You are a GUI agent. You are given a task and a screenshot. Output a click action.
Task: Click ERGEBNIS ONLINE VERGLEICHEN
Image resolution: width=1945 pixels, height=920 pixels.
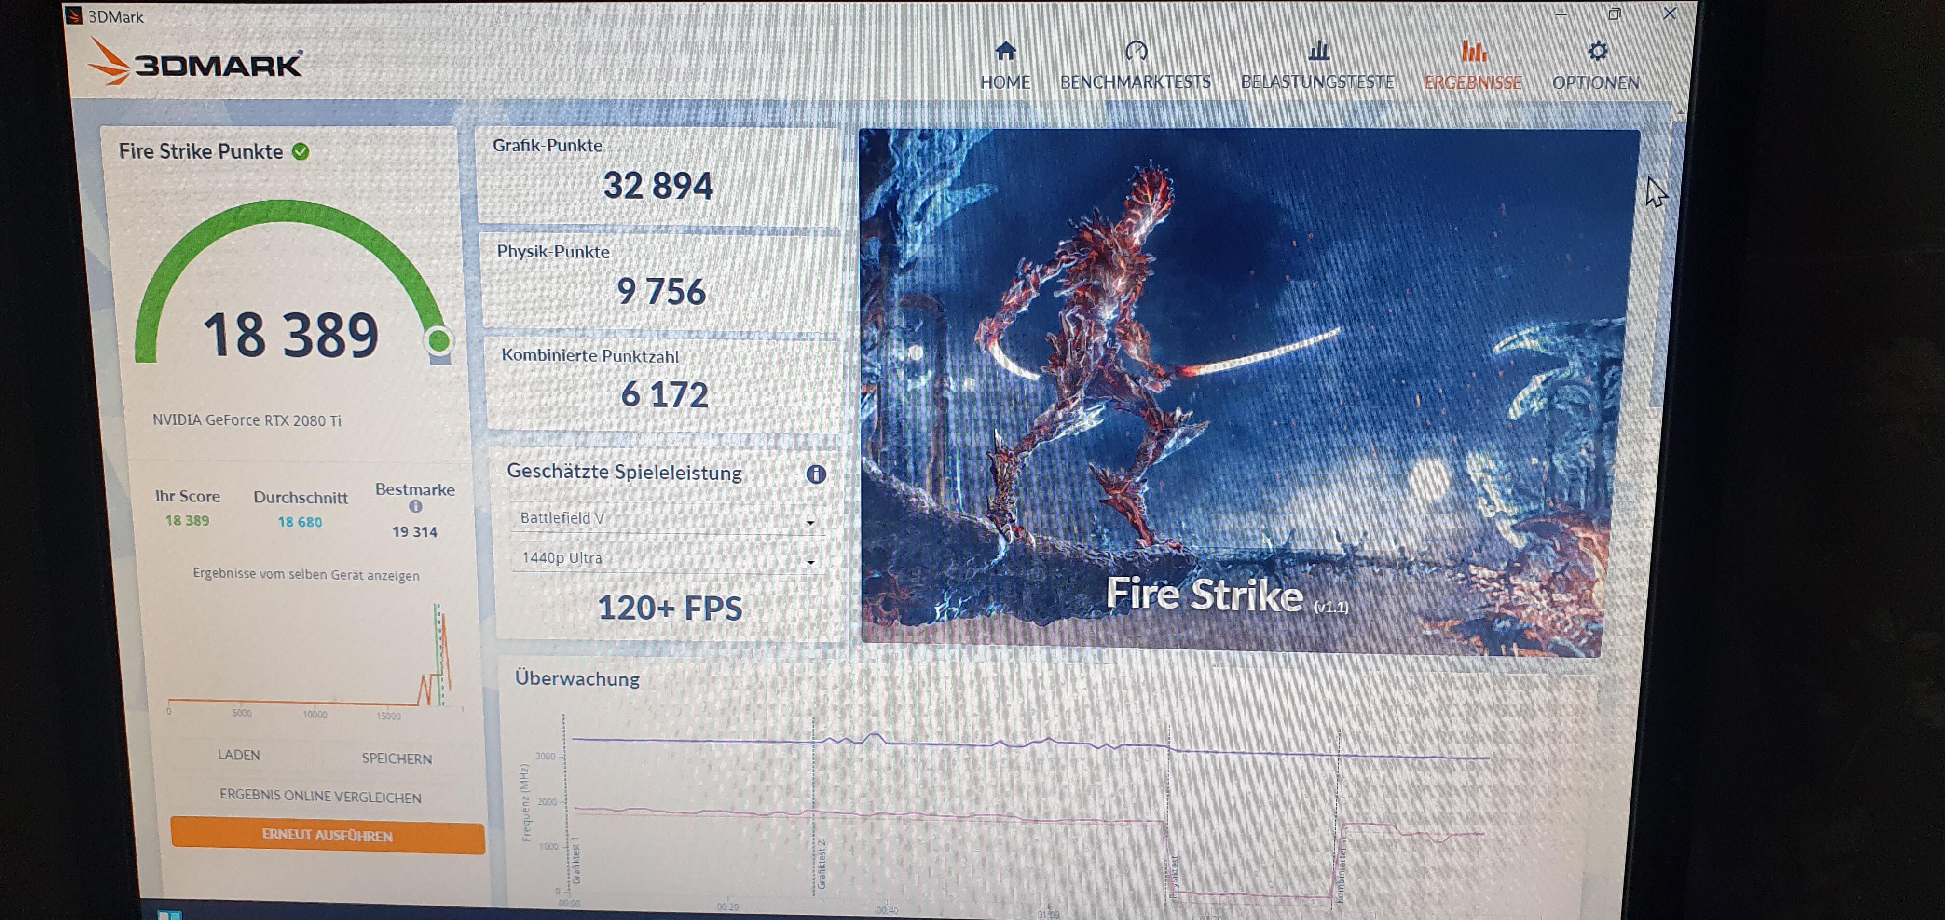tap(320, 796)
